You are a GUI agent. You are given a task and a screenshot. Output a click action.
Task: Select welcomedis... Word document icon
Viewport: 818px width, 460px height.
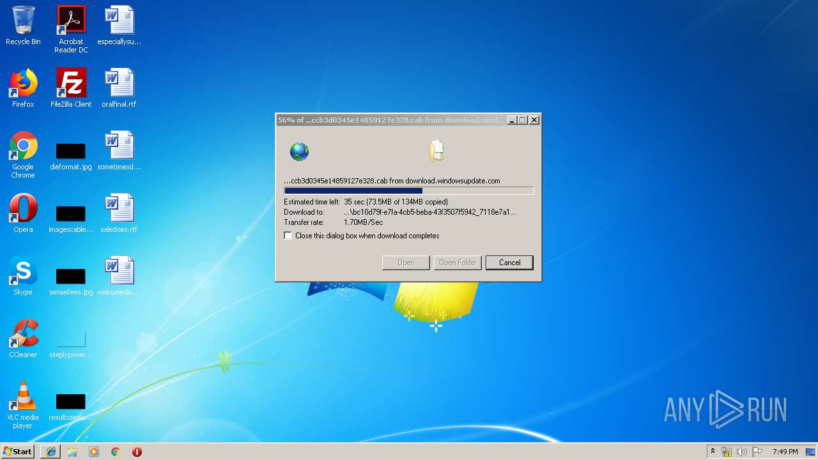tap(119, 276)
